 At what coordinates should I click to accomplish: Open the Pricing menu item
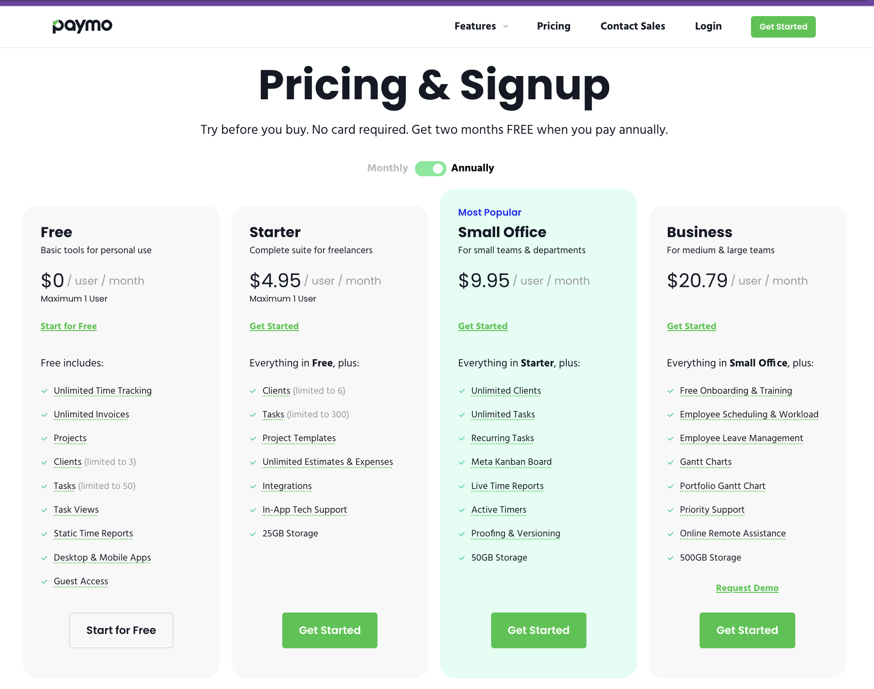click(553, 26)
